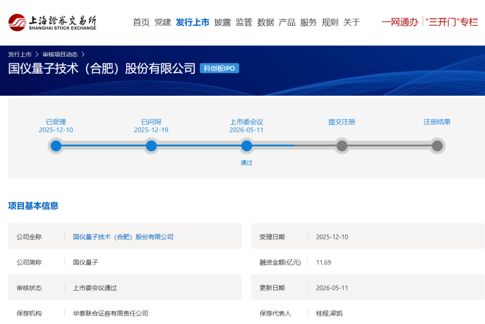Image resolution: width=485 pixels, height=324 pixels.
Task: Click the 提交注册 stage label
Action: (342, 122)
